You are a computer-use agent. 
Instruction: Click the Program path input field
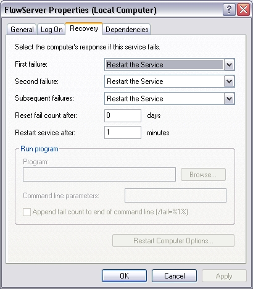coord(99,175)
